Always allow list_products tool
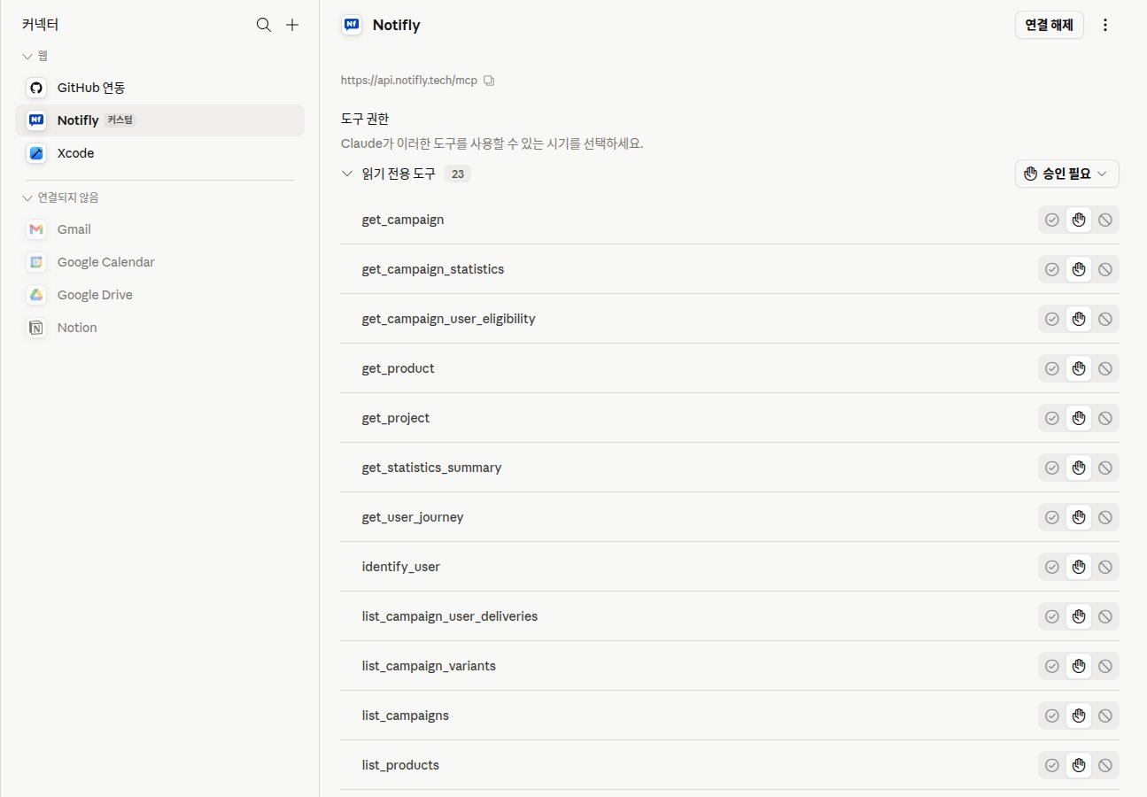Image resolution: width=1147 pixels, height=797 pixels. pos(1052,765)
